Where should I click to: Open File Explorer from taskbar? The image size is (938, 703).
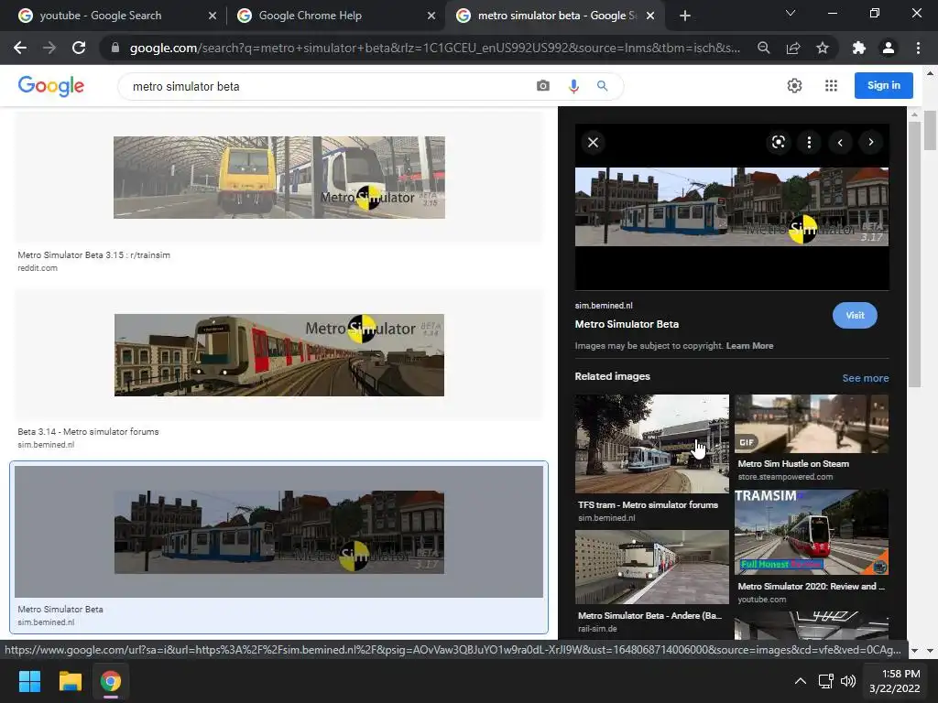[70, 681]
